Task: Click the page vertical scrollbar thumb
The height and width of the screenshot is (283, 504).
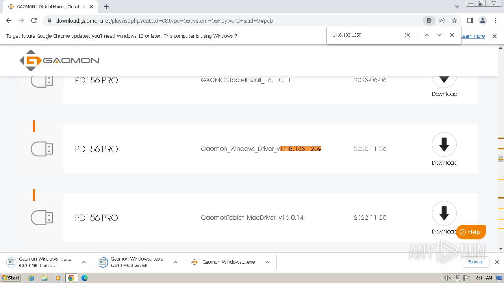Action: [501, 158]
